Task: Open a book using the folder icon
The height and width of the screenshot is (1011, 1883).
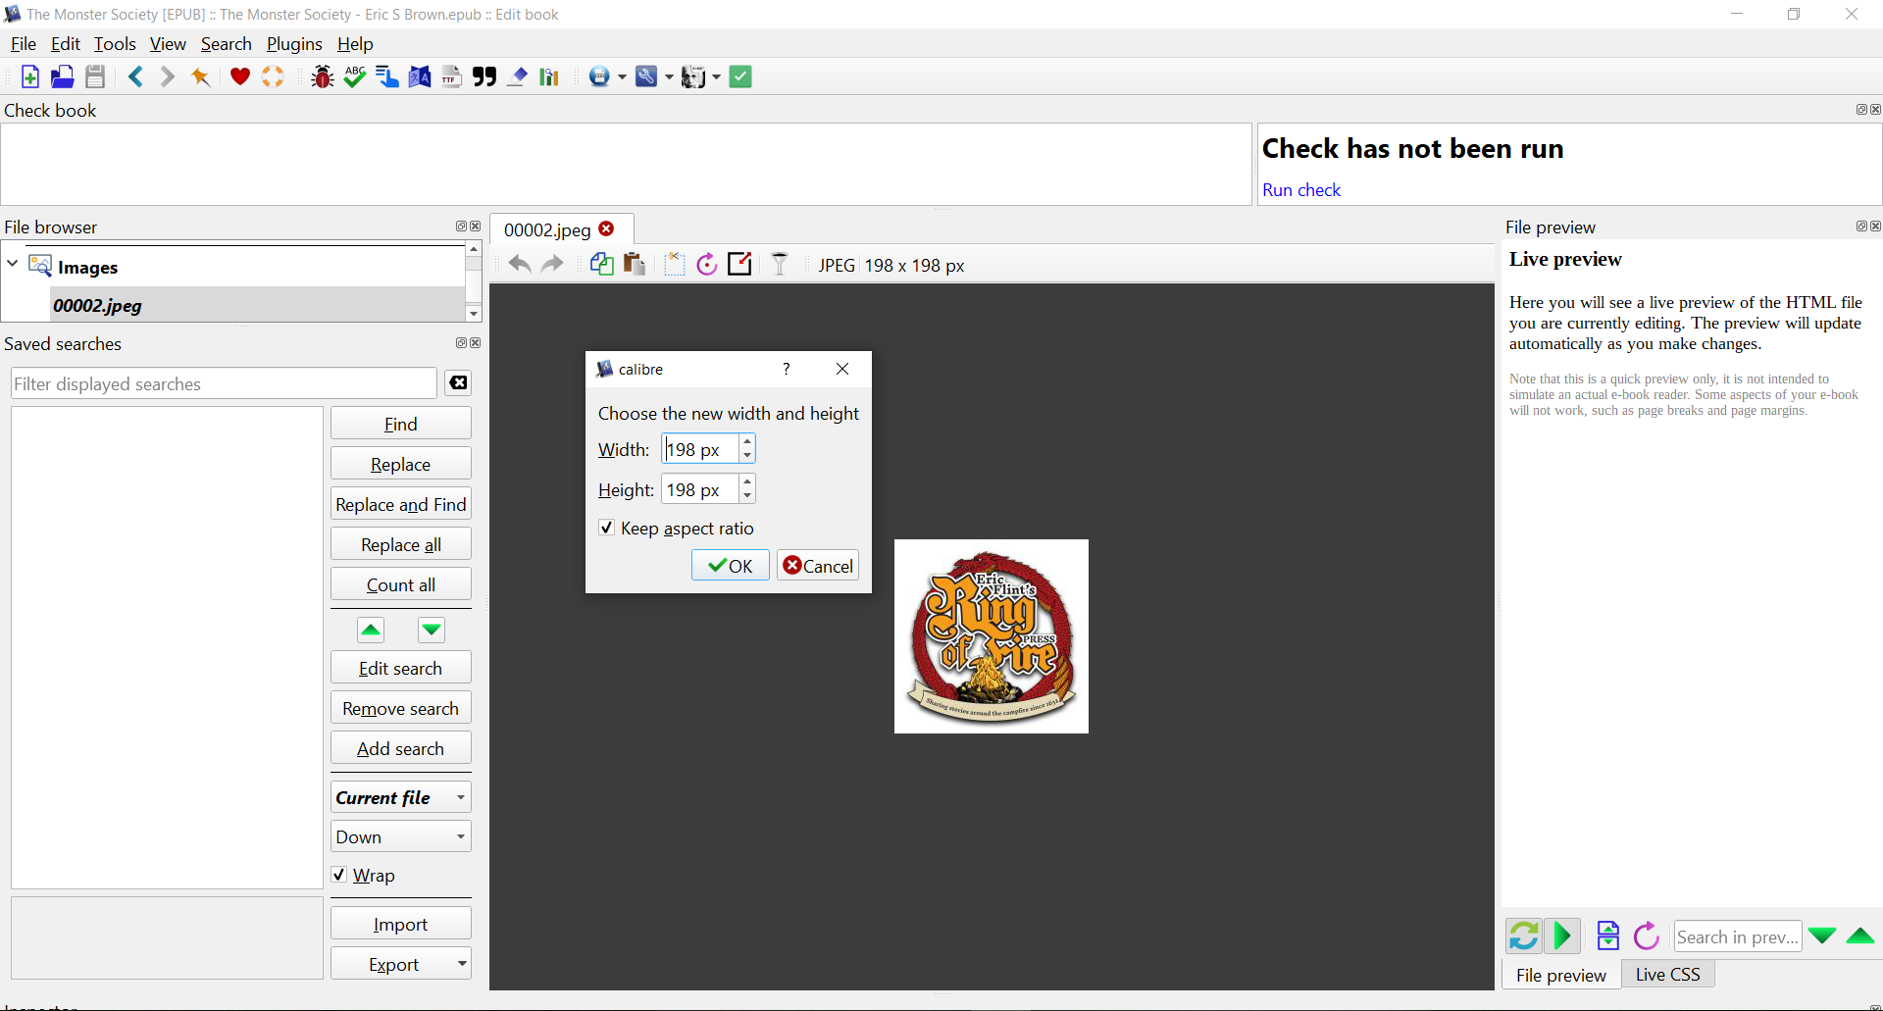Action: [63, 76]
